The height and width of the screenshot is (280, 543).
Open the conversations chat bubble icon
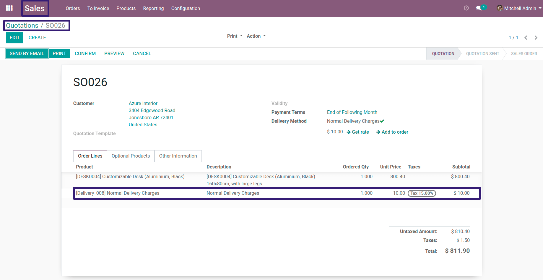coord(479,8)
